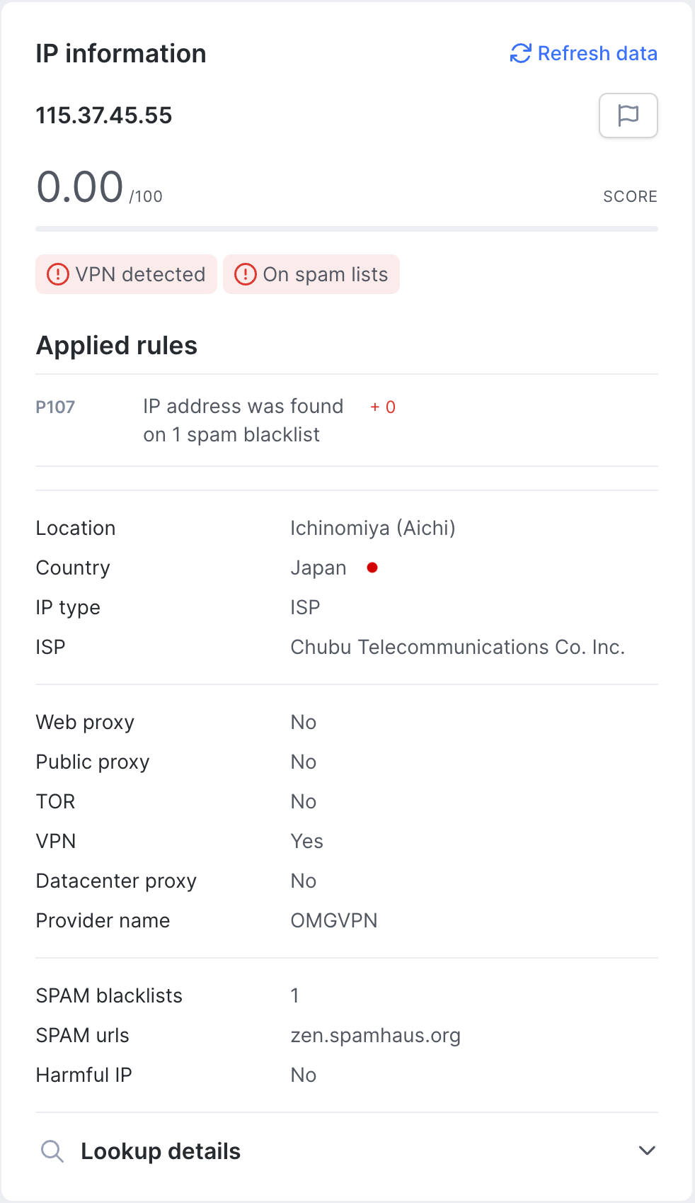Click the flag icon button
This screenshot has width=695, height=1203.
(628, 115)
